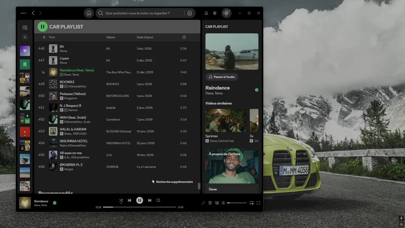Sort by Date d'ajout column header
Viewport: 405px width, 228px height.
point(145,37)
